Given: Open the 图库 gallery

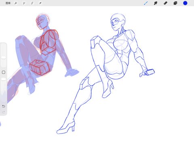Looking at the screenshot, I should point(8,3).
